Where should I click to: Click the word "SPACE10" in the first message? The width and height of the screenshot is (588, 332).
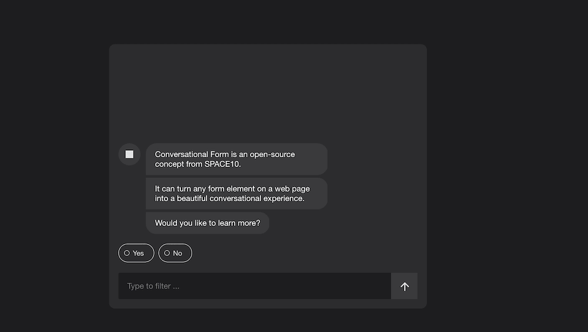click(222, 164)
